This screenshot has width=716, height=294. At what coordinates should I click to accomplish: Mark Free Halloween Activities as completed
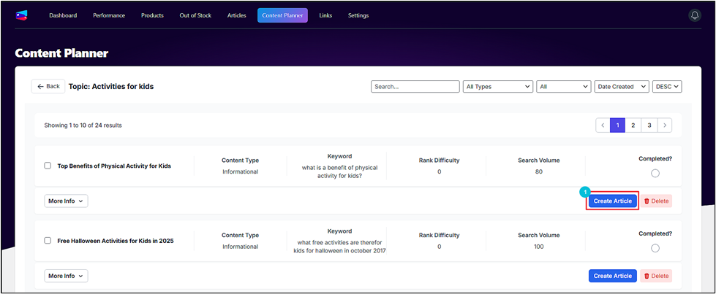coord(655,248)
